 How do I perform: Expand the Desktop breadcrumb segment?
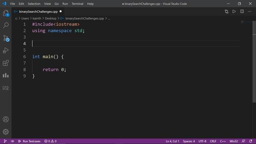tap(51, 18)
